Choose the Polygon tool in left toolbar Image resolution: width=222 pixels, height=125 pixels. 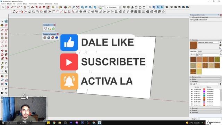click(6, 38)
